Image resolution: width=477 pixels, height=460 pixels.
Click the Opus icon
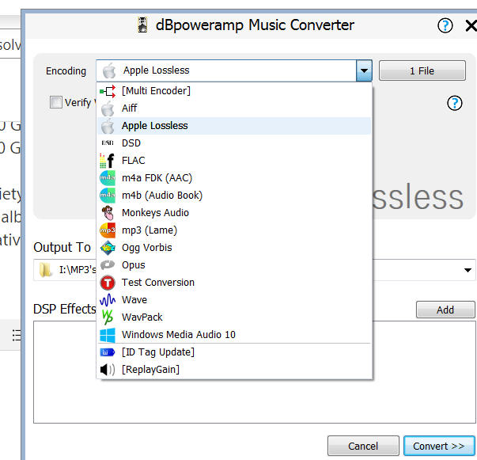(108, 265)
